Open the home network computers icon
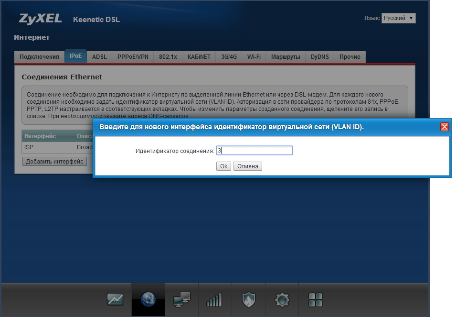The width and height of the screenshot is (456, 317). coord(181,300)
